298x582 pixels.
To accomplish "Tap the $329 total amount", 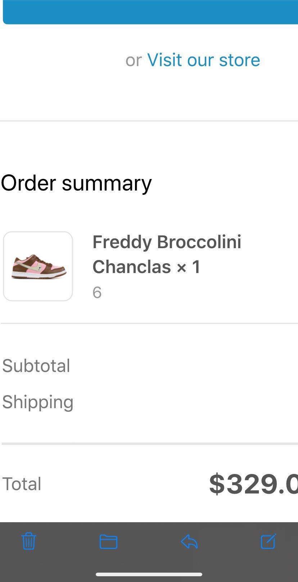I will pos(253,484).
